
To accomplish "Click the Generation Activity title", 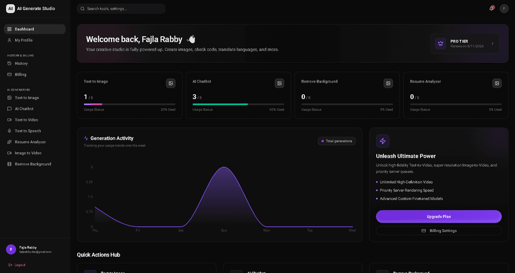I will (x=112, y=139).
